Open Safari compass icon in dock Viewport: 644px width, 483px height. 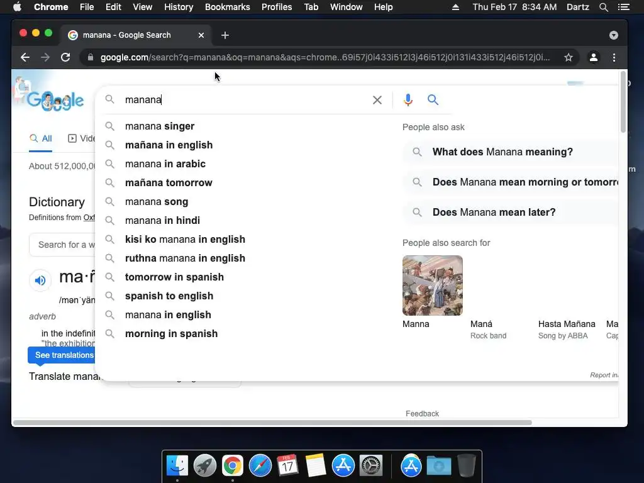(x=260, y=466)
